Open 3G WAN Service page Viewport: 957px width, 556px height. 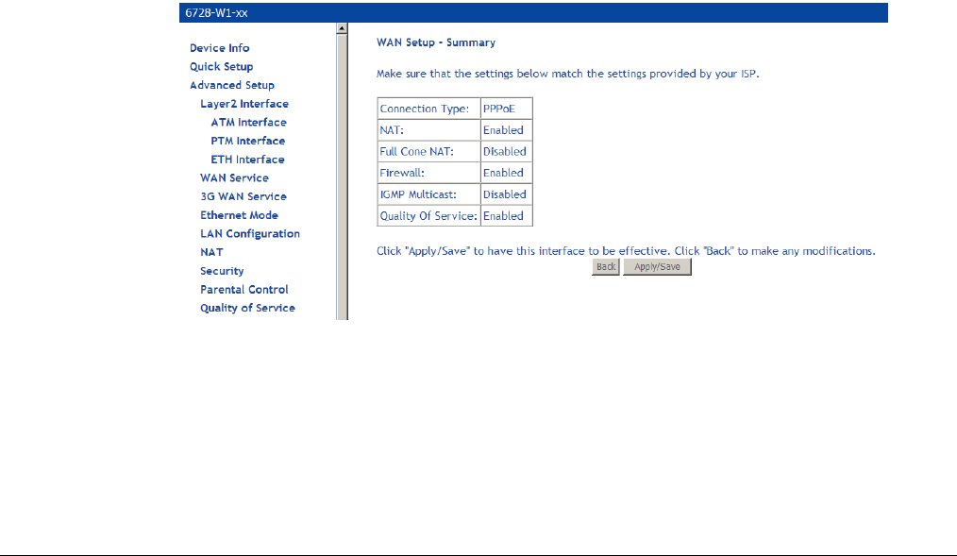(x=243, y=196)
